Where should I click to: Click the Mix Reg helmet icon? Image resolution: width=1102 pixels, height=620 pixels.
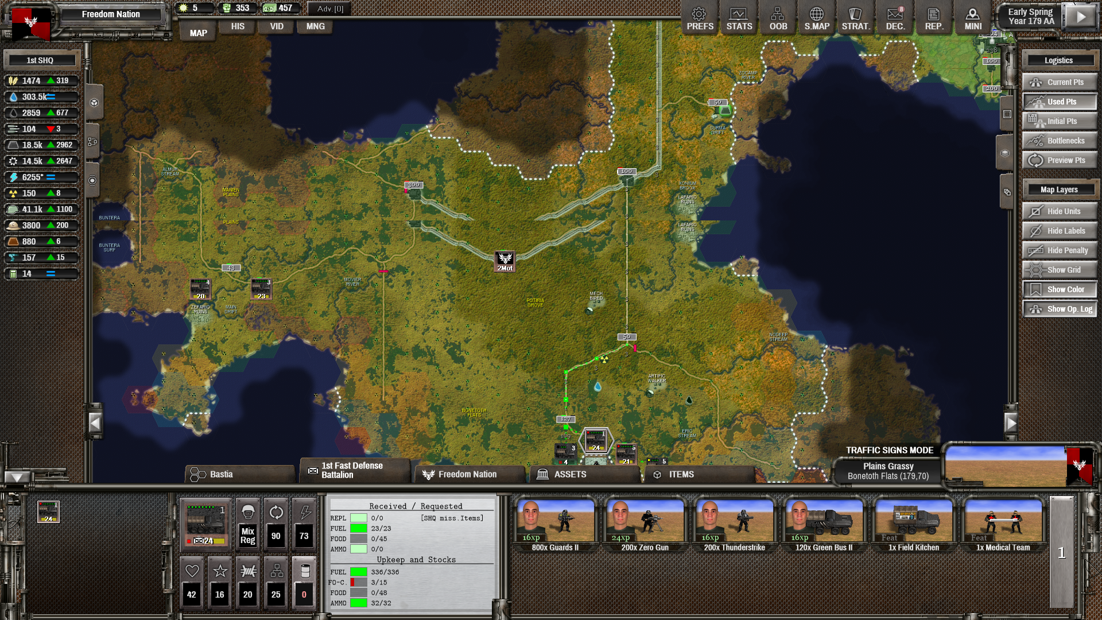pyautogui.click(x=248, y=524)
